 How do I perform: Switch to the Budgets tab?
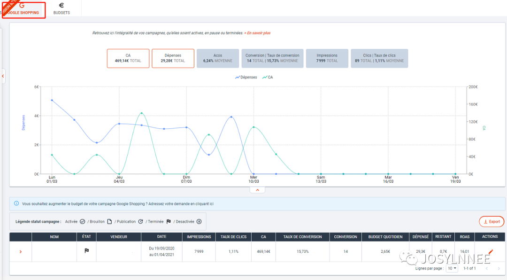pos(61,9)
